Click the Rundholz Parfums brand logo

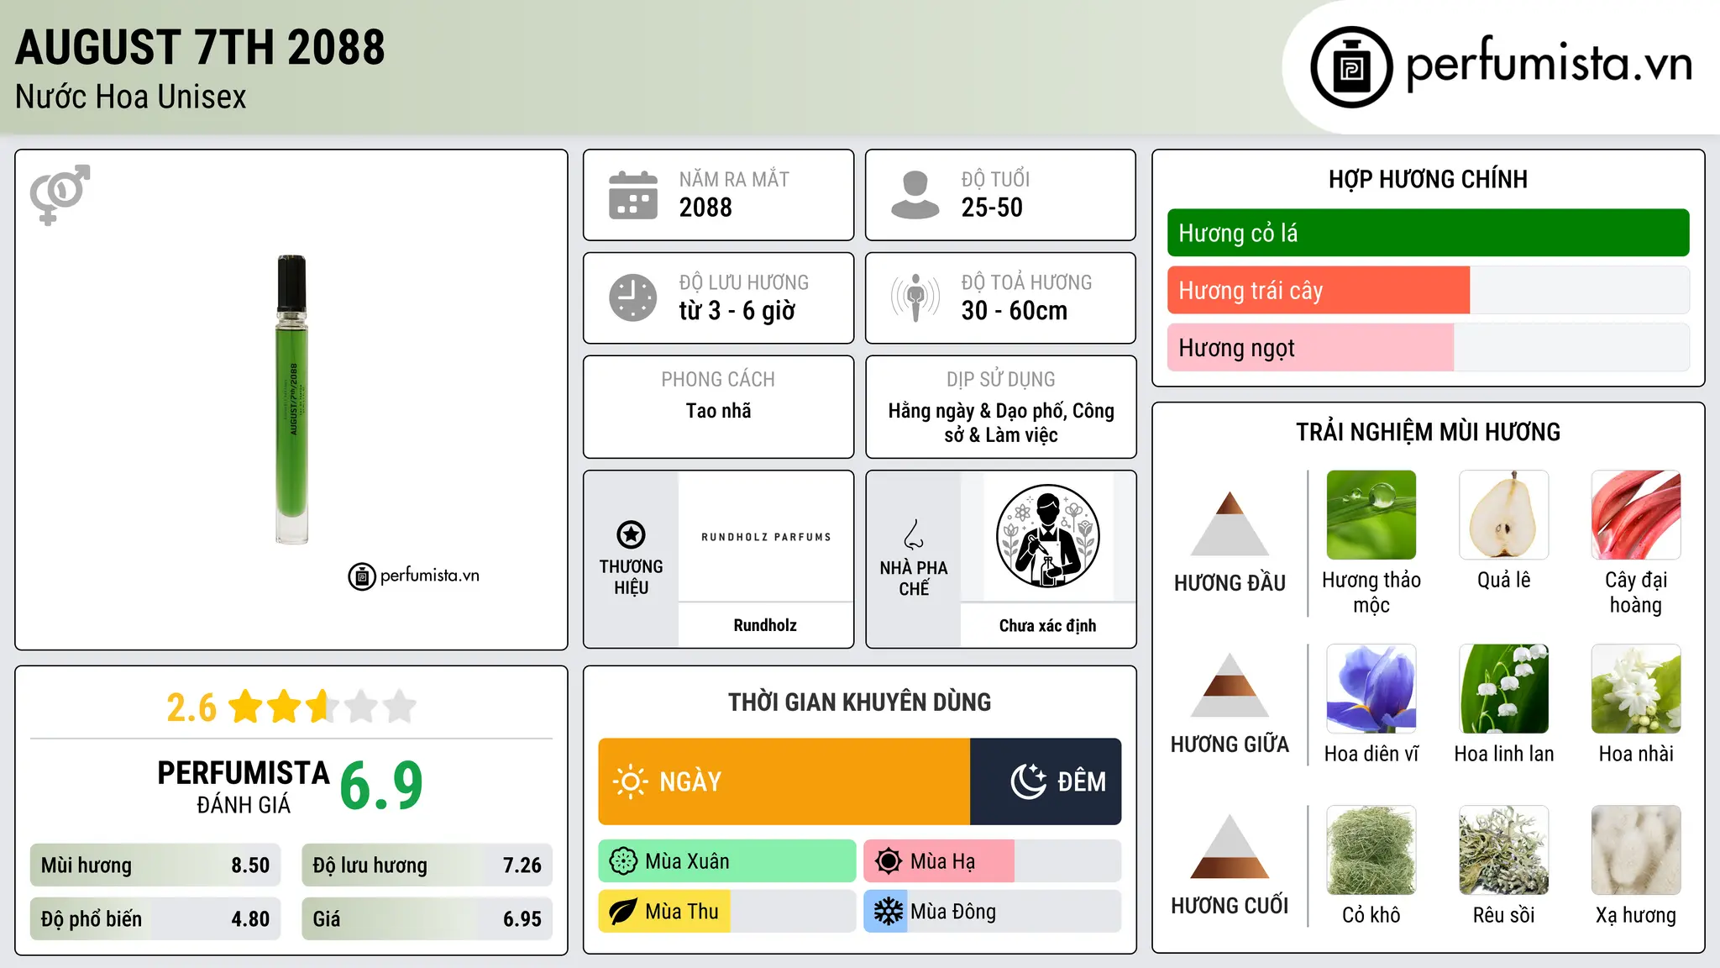coord(766,537)
